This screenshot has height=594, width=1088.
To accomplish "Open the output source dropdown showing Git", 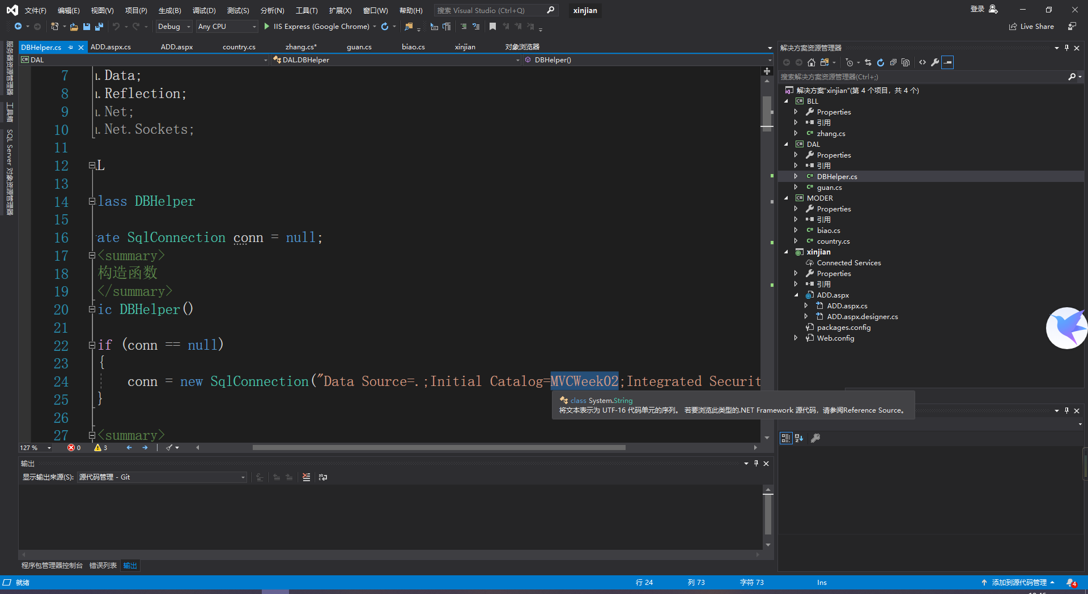I will (161, 477).
